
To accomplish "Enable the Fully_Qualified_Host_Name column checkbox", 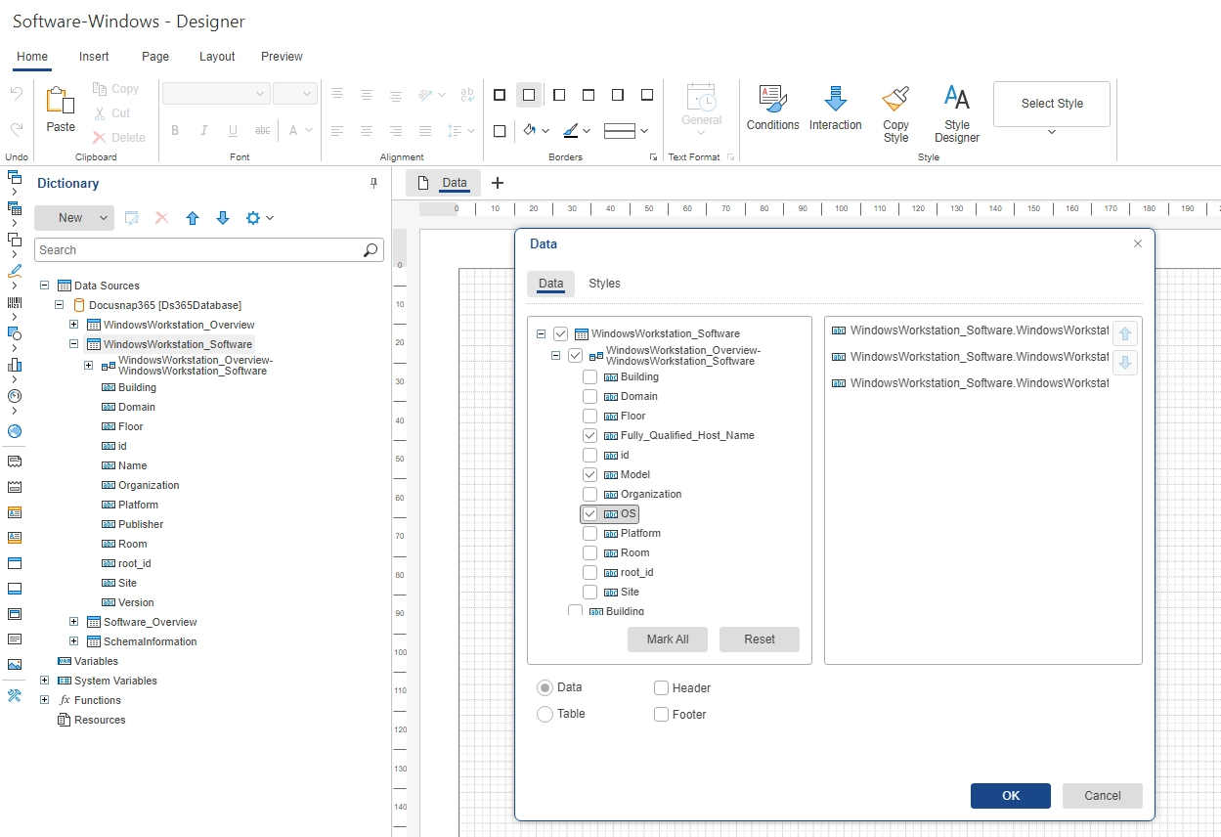I will [x=589, y=435].
